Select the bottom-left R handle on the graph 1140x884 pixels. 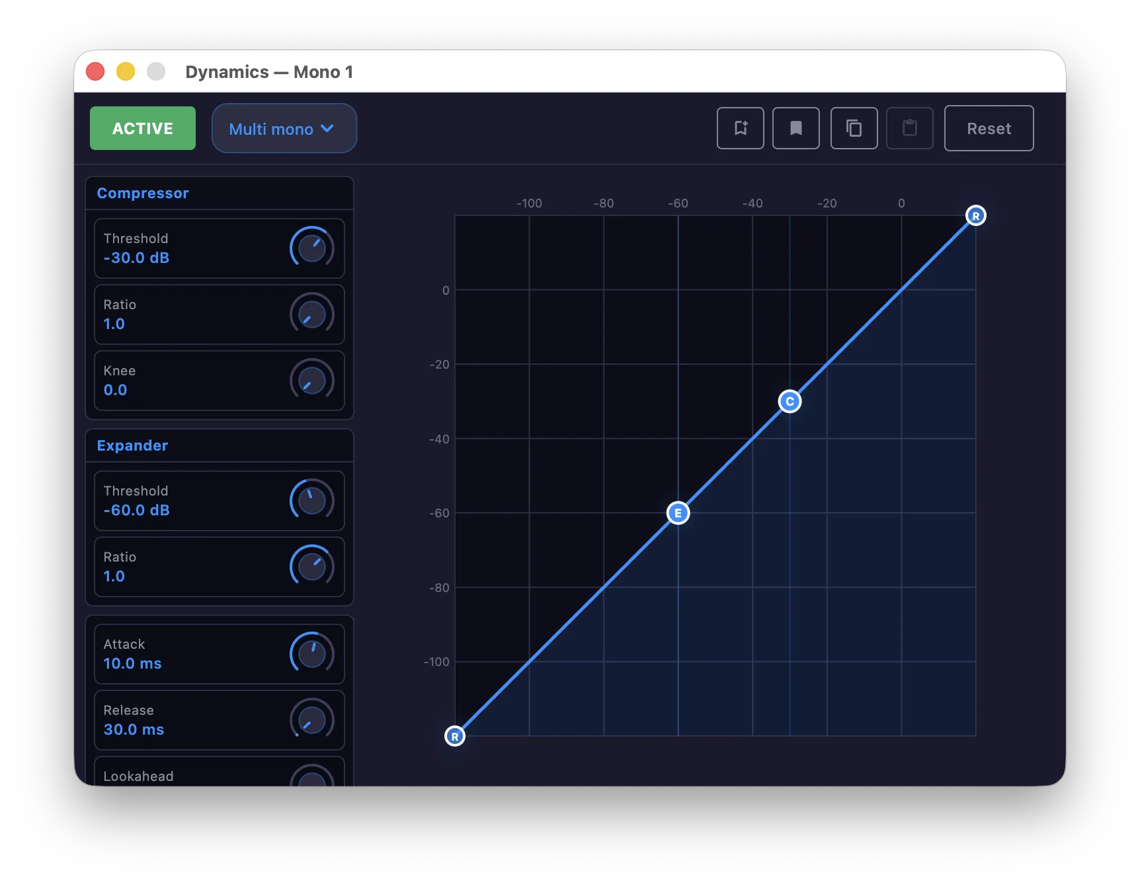coord(455,736)
